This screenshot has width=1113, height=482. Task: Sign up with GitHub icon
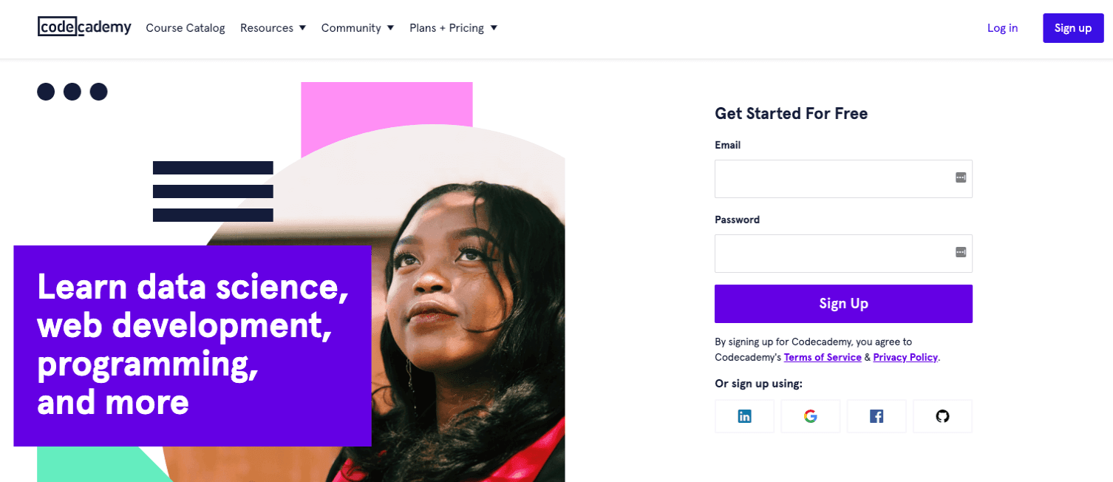coord(942,416)
